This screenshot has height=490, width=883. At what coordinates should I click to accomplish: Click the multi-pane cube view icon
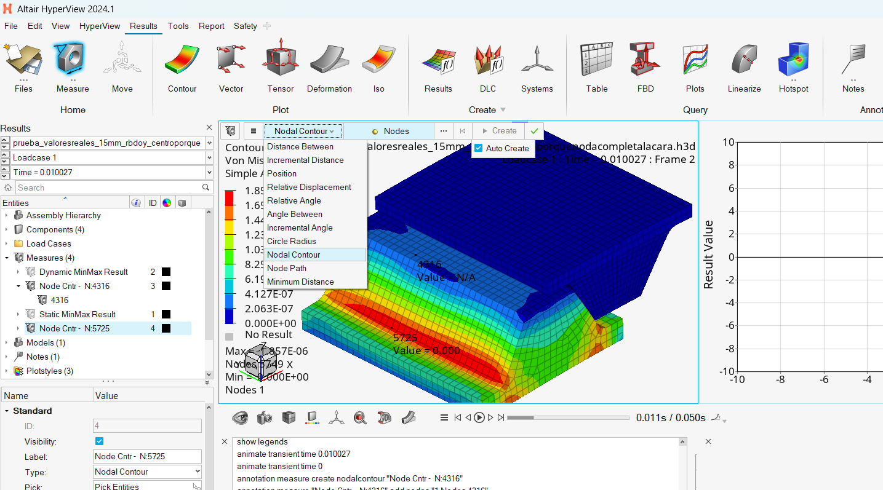[289, 417]
